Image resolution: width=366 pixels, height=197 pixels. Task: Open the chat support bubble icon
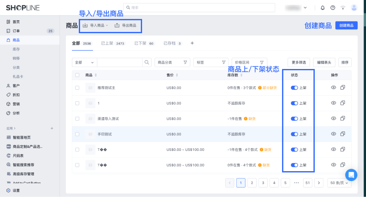pyautogui.click(x=351, y=175)
